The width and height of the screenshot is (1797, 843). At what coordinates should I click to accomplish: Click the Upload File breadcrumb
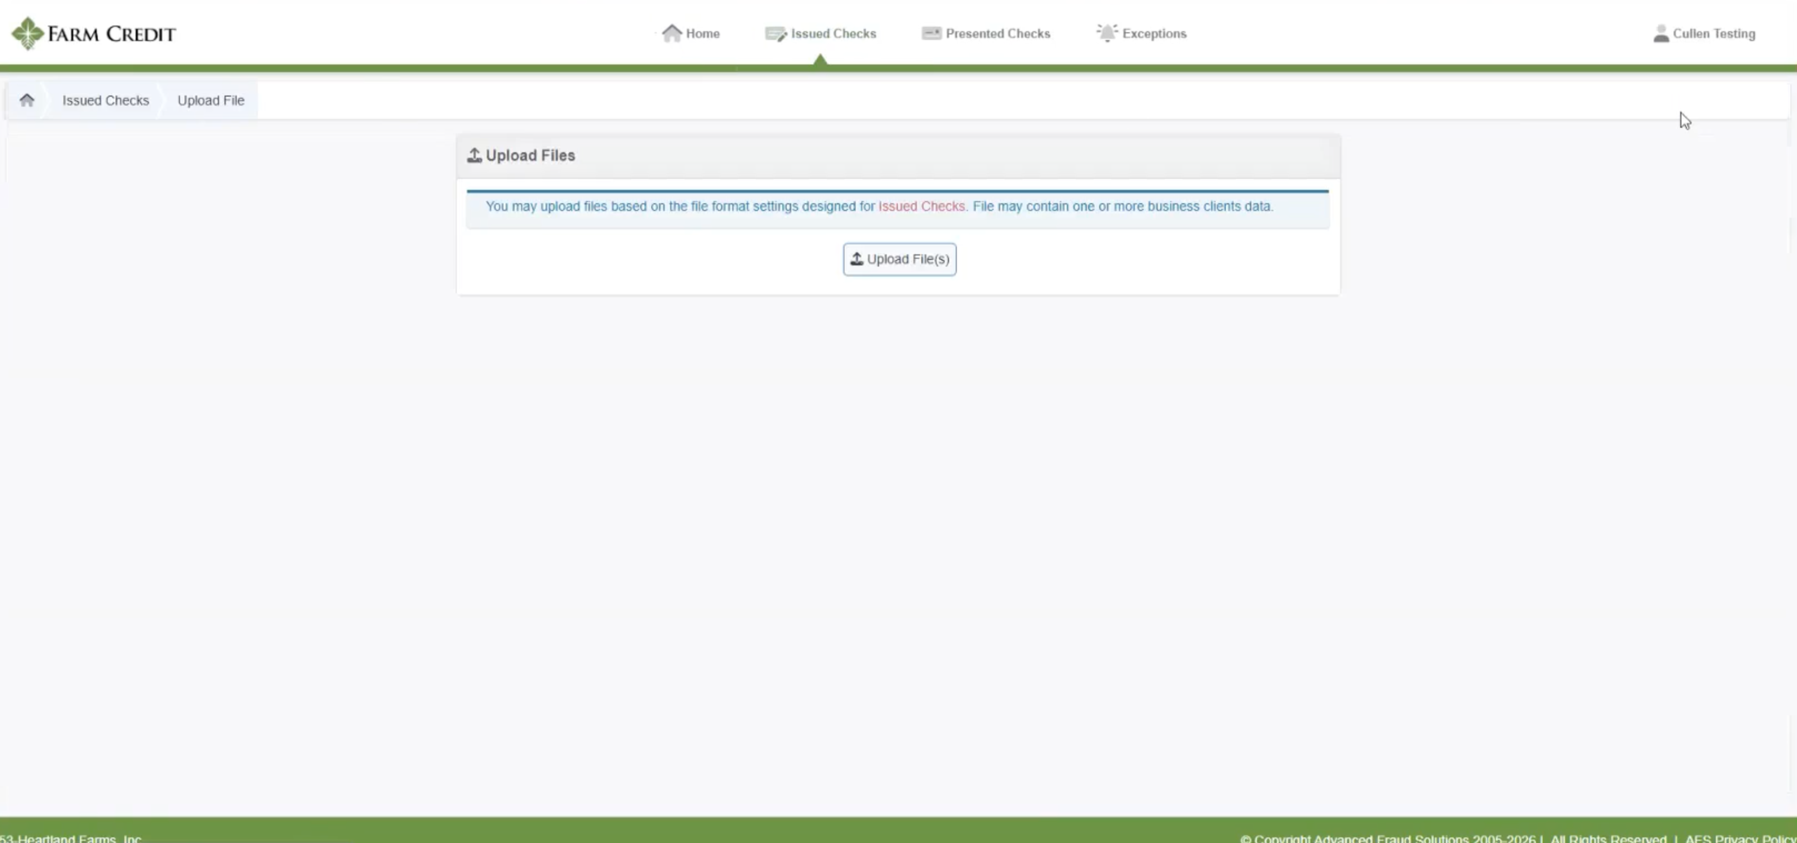click(211, 101)
